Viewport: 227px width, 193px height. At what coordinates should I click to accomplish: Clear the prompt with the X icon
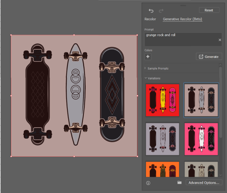coord(219,40)
